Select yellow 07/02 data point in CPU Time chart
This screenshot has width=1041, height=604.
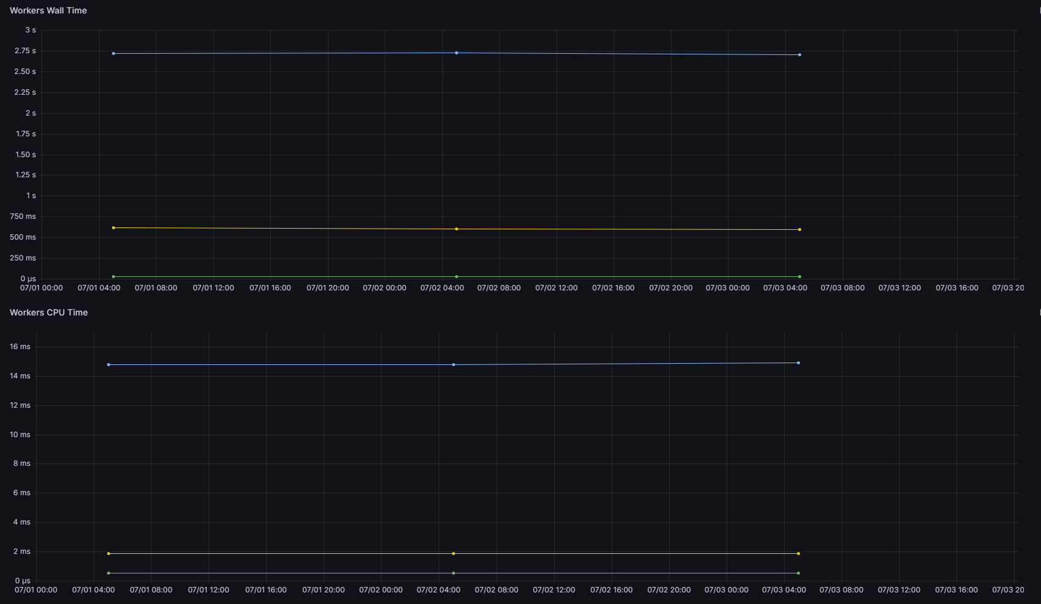453,554
